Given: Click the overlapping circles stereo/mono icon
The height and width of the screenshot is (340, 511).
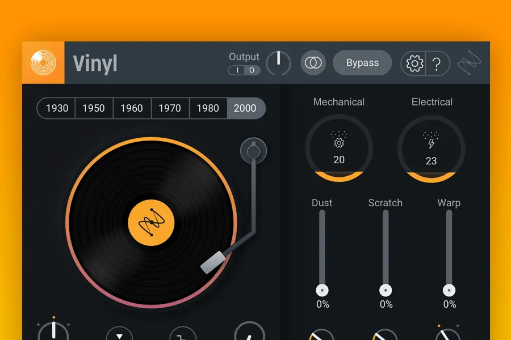Looking at the screenshot, I should coord(311,63).
